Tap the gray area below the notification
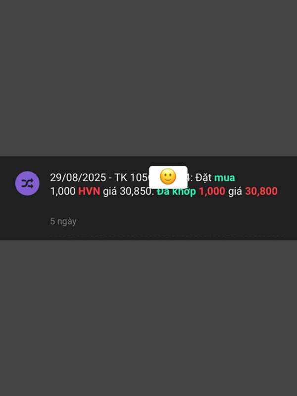297x396 pixels. (148, 318)
